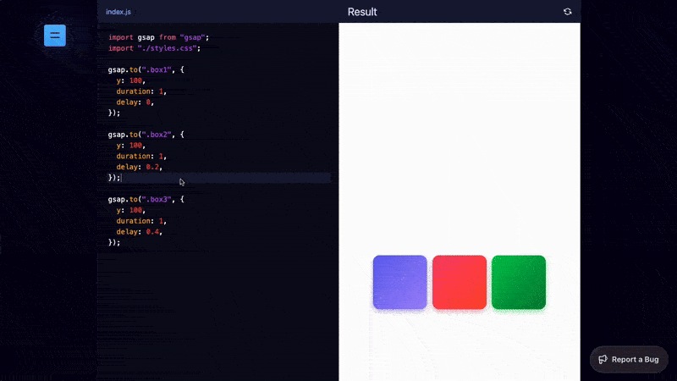Image resolution: width=677 pixels, height=381 pixels.
Task: Click the empty white area of Result preview
Action: tap(460, 127)
